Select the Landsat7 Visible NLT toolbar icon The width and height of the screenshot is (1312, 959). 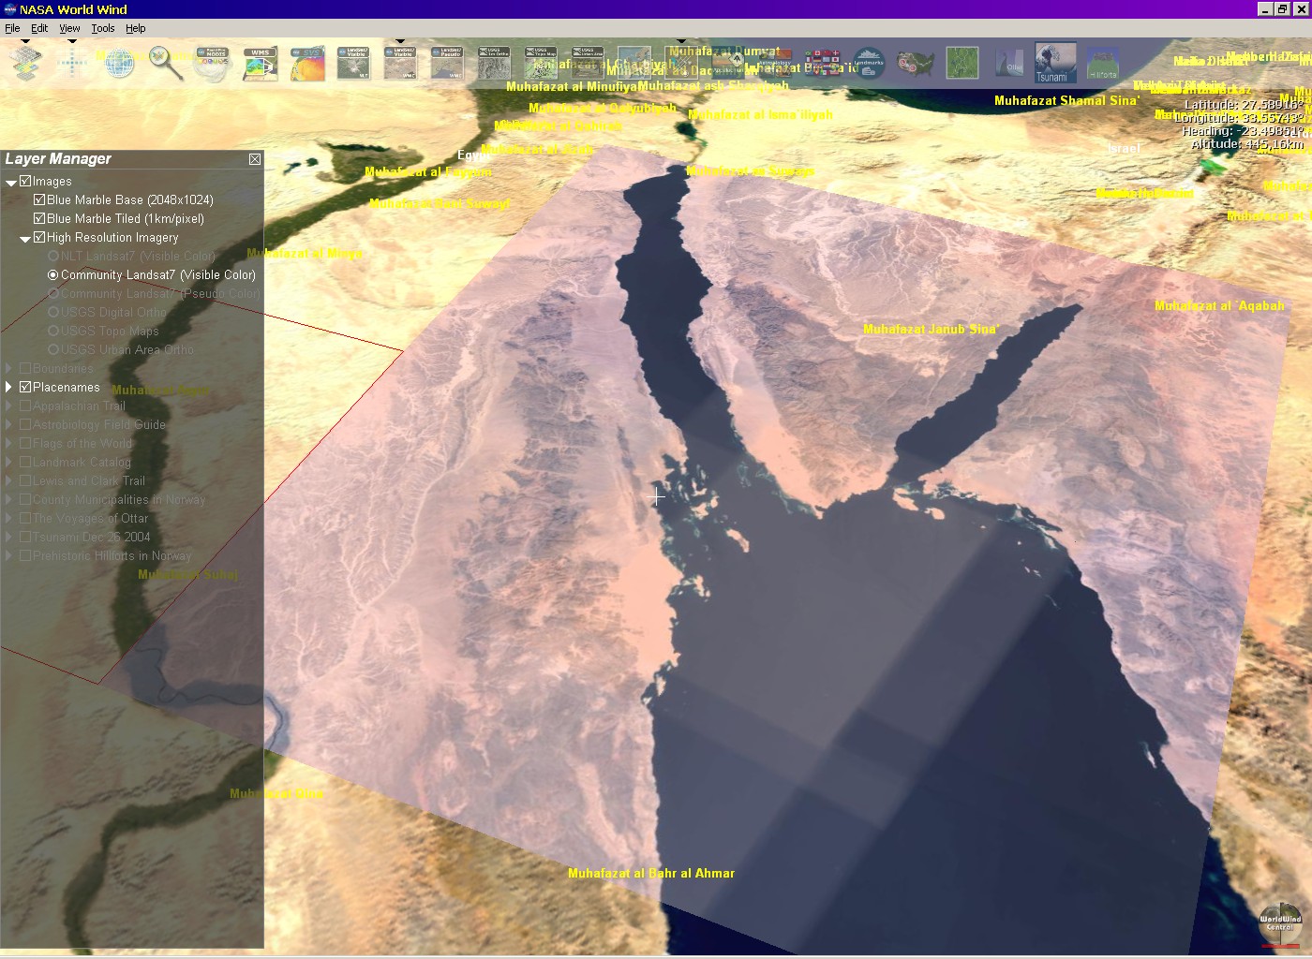point(354,63)
